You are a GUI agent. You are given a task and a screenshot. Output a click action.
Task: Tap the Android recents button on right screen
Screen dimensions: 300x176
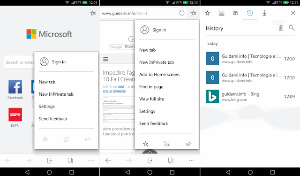[272, 172]
